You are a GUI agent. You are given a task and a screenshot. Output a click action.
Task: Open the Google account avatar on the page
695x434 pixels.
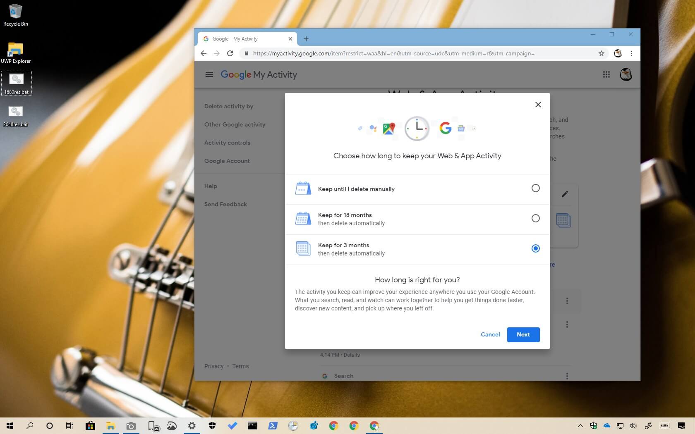pyautogui.click(x=626, y=74)
